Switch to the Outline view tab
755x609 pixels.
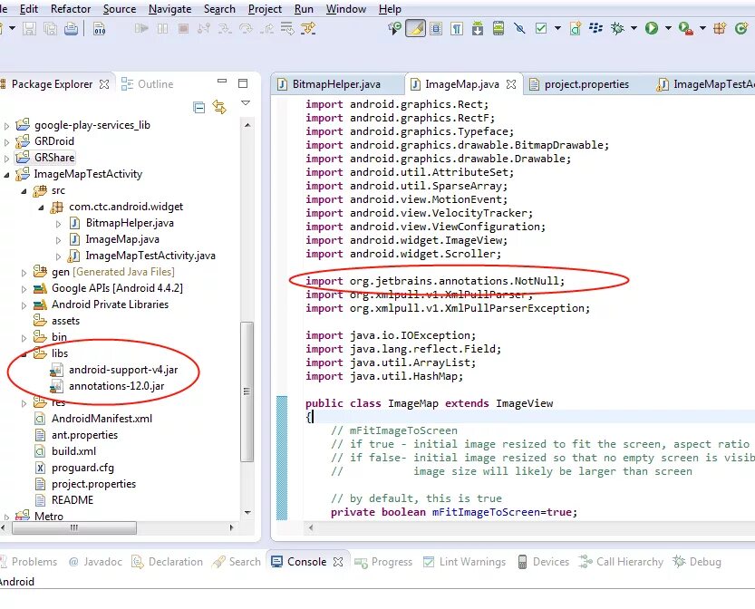147,84
